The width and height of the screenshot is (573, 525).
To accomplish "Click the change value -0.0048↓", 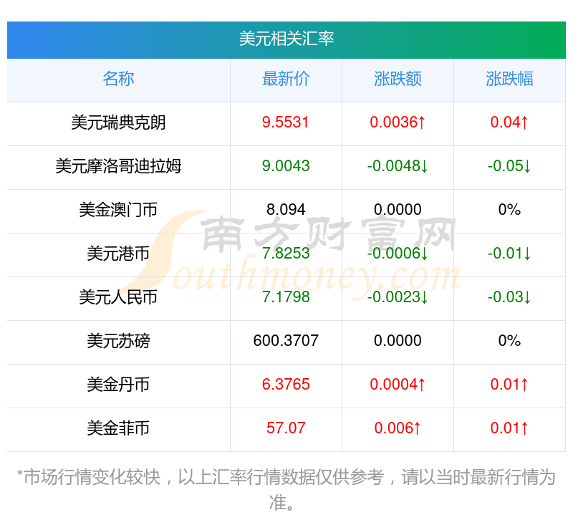I will [398, 166].
